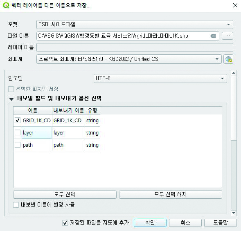The image size is (241, 231).
Task: Open the coordinate system selector globe icon
Action: [x=228, y=59]
